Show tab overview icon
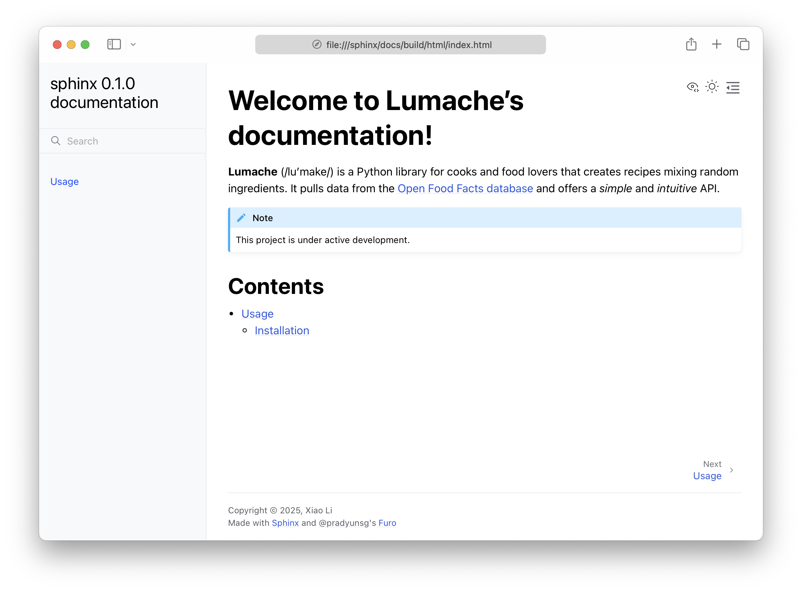 coord(743,45)
